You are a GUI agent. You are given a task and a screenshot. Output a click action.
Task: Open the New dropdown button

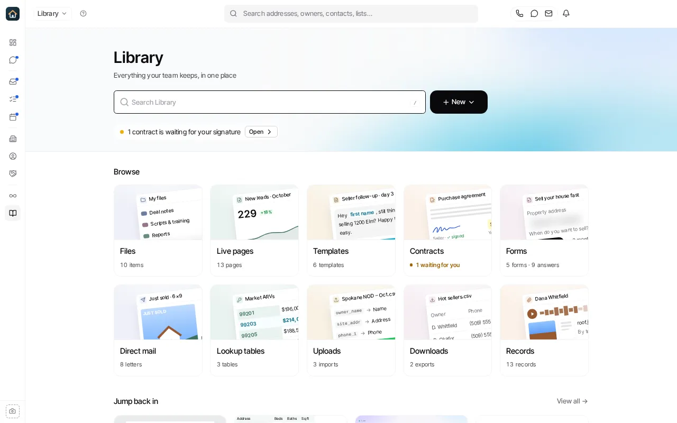coord(459,102)
